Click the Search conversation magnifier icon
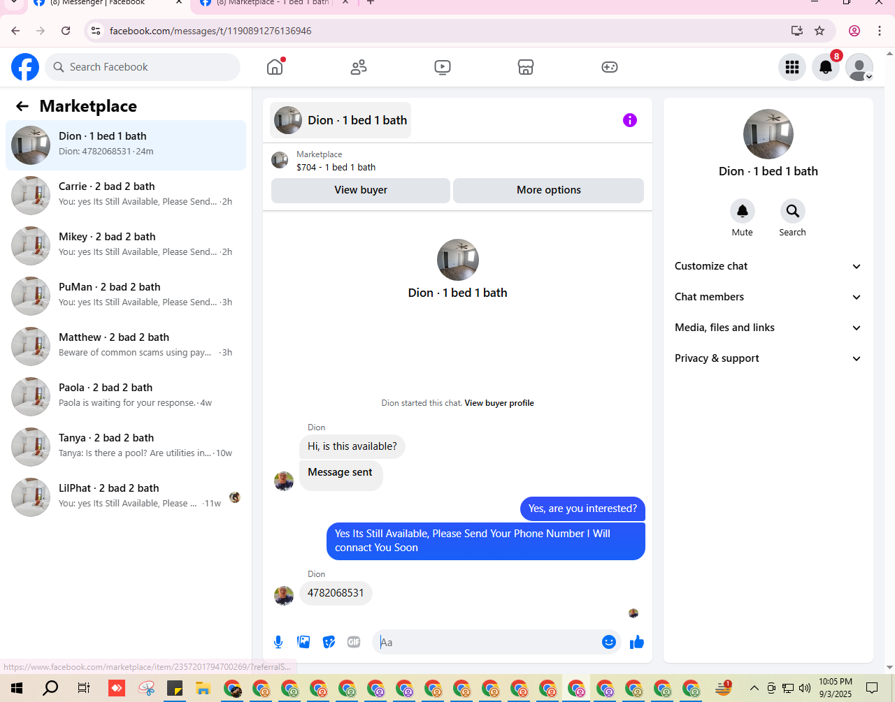The height and width of the screenshot is (702, 895). (x=793, y=211)
